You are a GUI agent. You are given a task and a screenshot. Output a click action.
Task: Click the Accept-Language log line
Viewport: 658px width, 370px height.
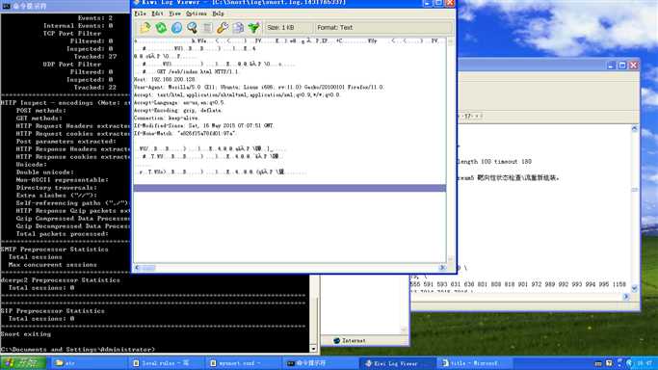179,102
